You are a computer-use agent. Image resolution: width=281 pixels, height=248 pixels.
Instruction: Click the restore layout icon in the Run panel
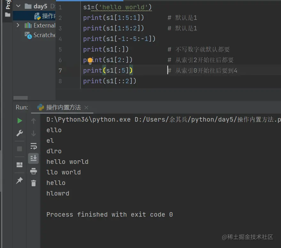click(x=20, y=165)
